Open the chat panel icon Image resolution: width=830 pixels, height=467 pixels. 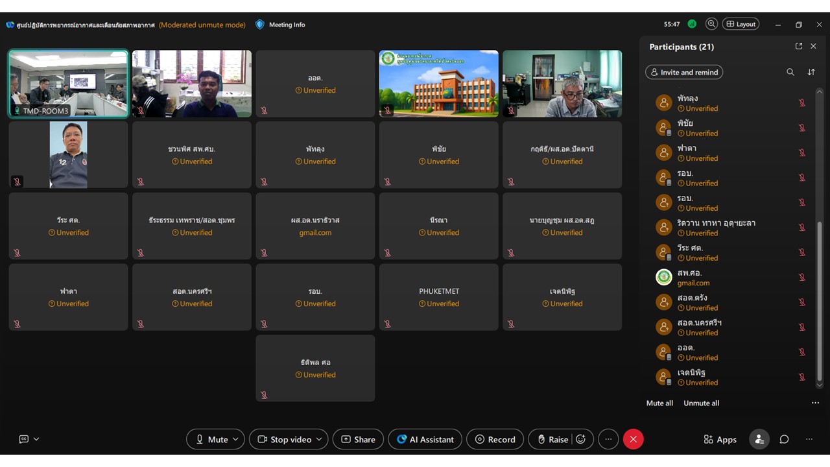coord(784,439)
